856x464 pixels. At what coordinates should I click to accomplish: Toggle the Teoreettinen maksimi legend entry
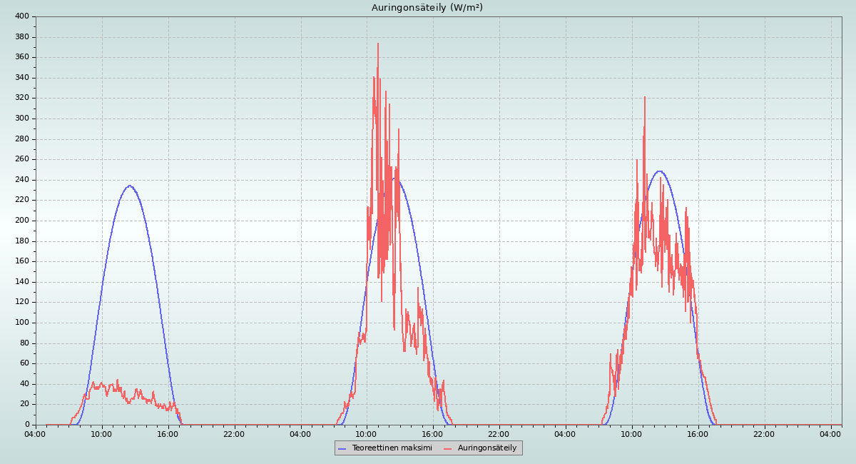coord(392,448)
